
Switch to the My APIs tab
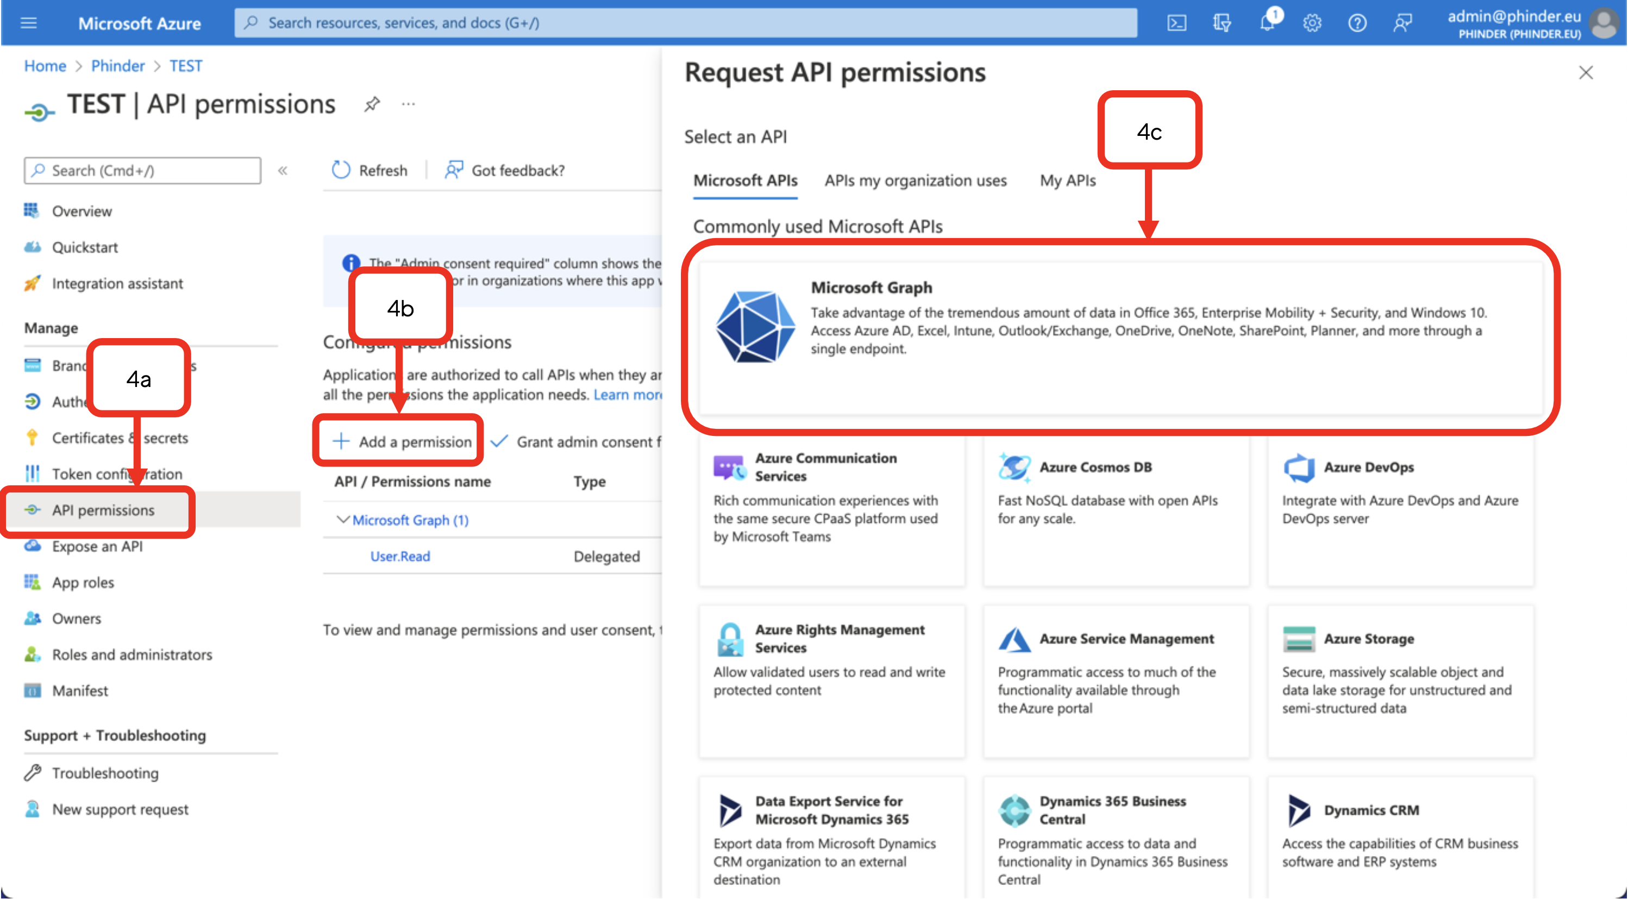point(1067,181)
